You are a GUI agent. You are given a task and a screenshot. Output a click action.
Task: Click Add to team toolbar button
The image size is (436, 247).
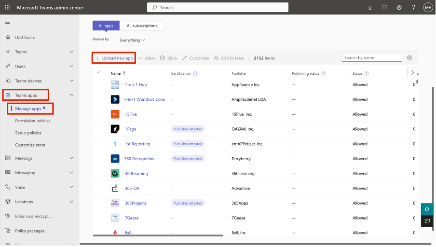coord(229,58)
